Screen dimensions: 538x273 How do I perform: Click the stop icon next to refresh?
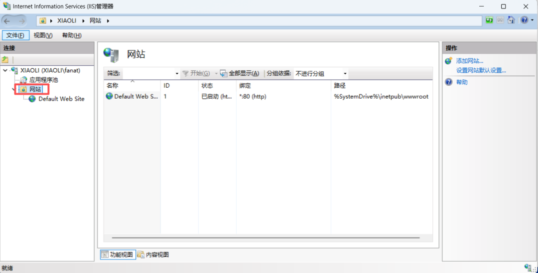click(500, 20)
